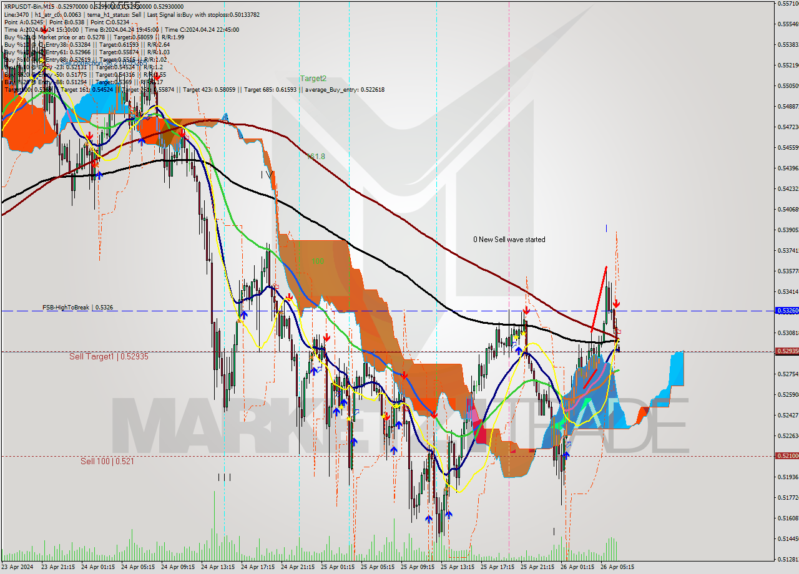Click the 0.52590 price axis label
Image resolution: width=799 pixels, height=574 pixels.
(788, 394)
